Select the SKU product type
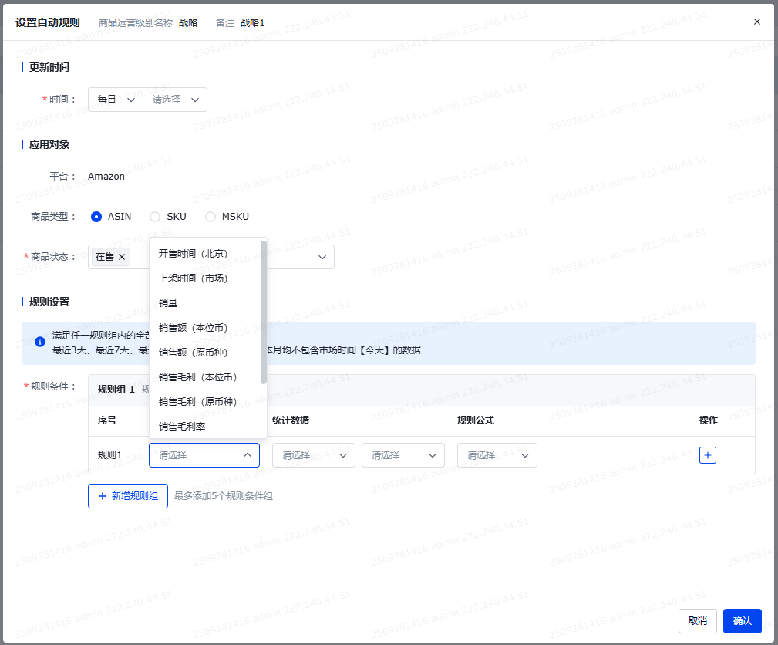 [155, 217]
